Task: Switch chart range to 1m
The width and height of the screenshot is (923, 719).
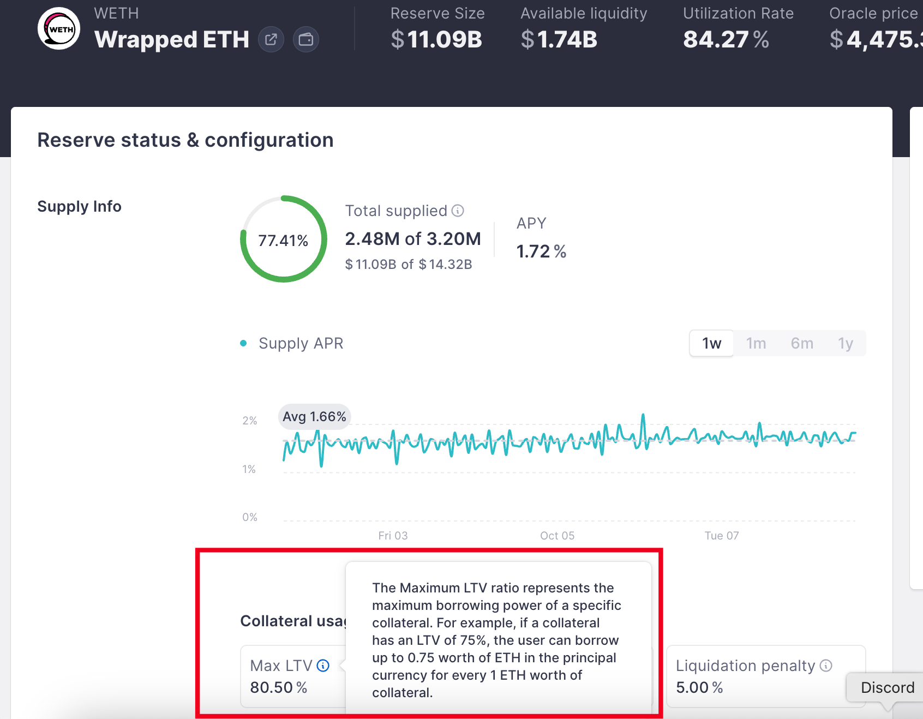Action: coord(756,343)
